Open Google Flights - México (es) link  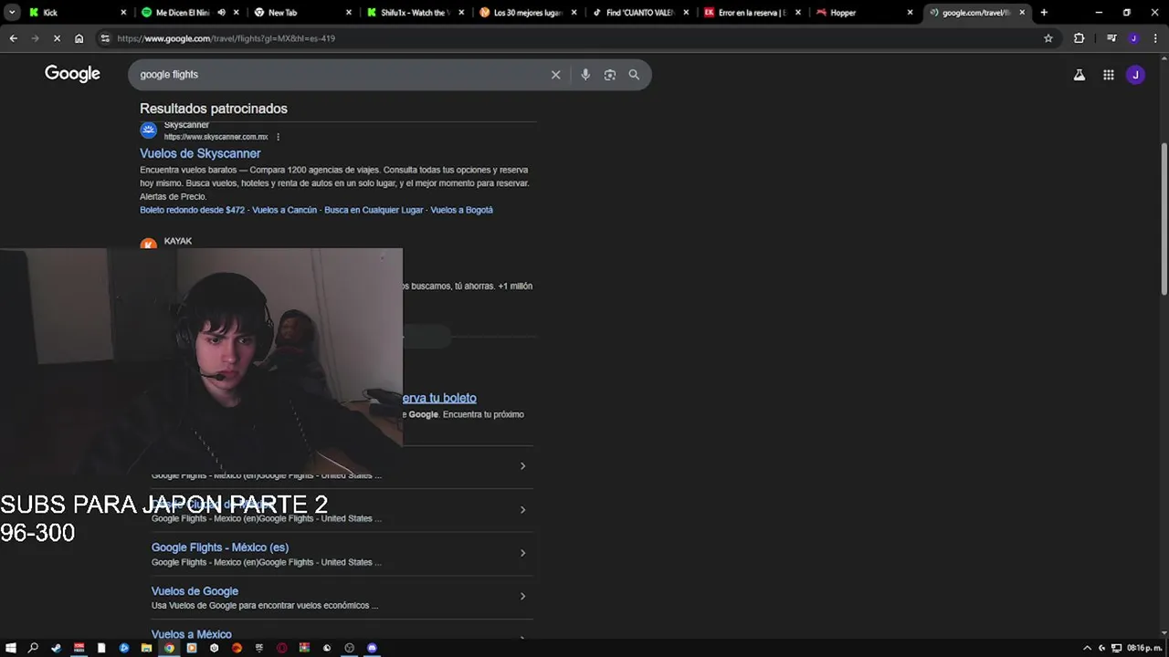tap(220, 547)
